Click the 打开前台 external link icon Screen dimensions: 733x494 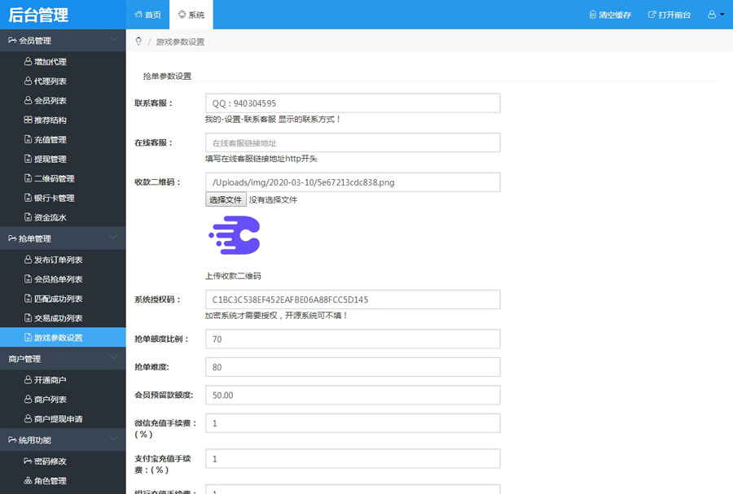tap(651, 15)
